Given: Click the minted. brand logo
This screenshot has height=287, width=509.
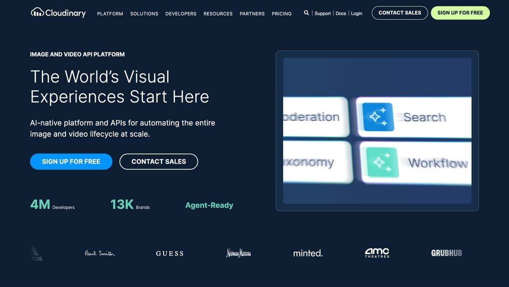Looking at the screenshot, I should pyautogui.click(x=308, y=253).
